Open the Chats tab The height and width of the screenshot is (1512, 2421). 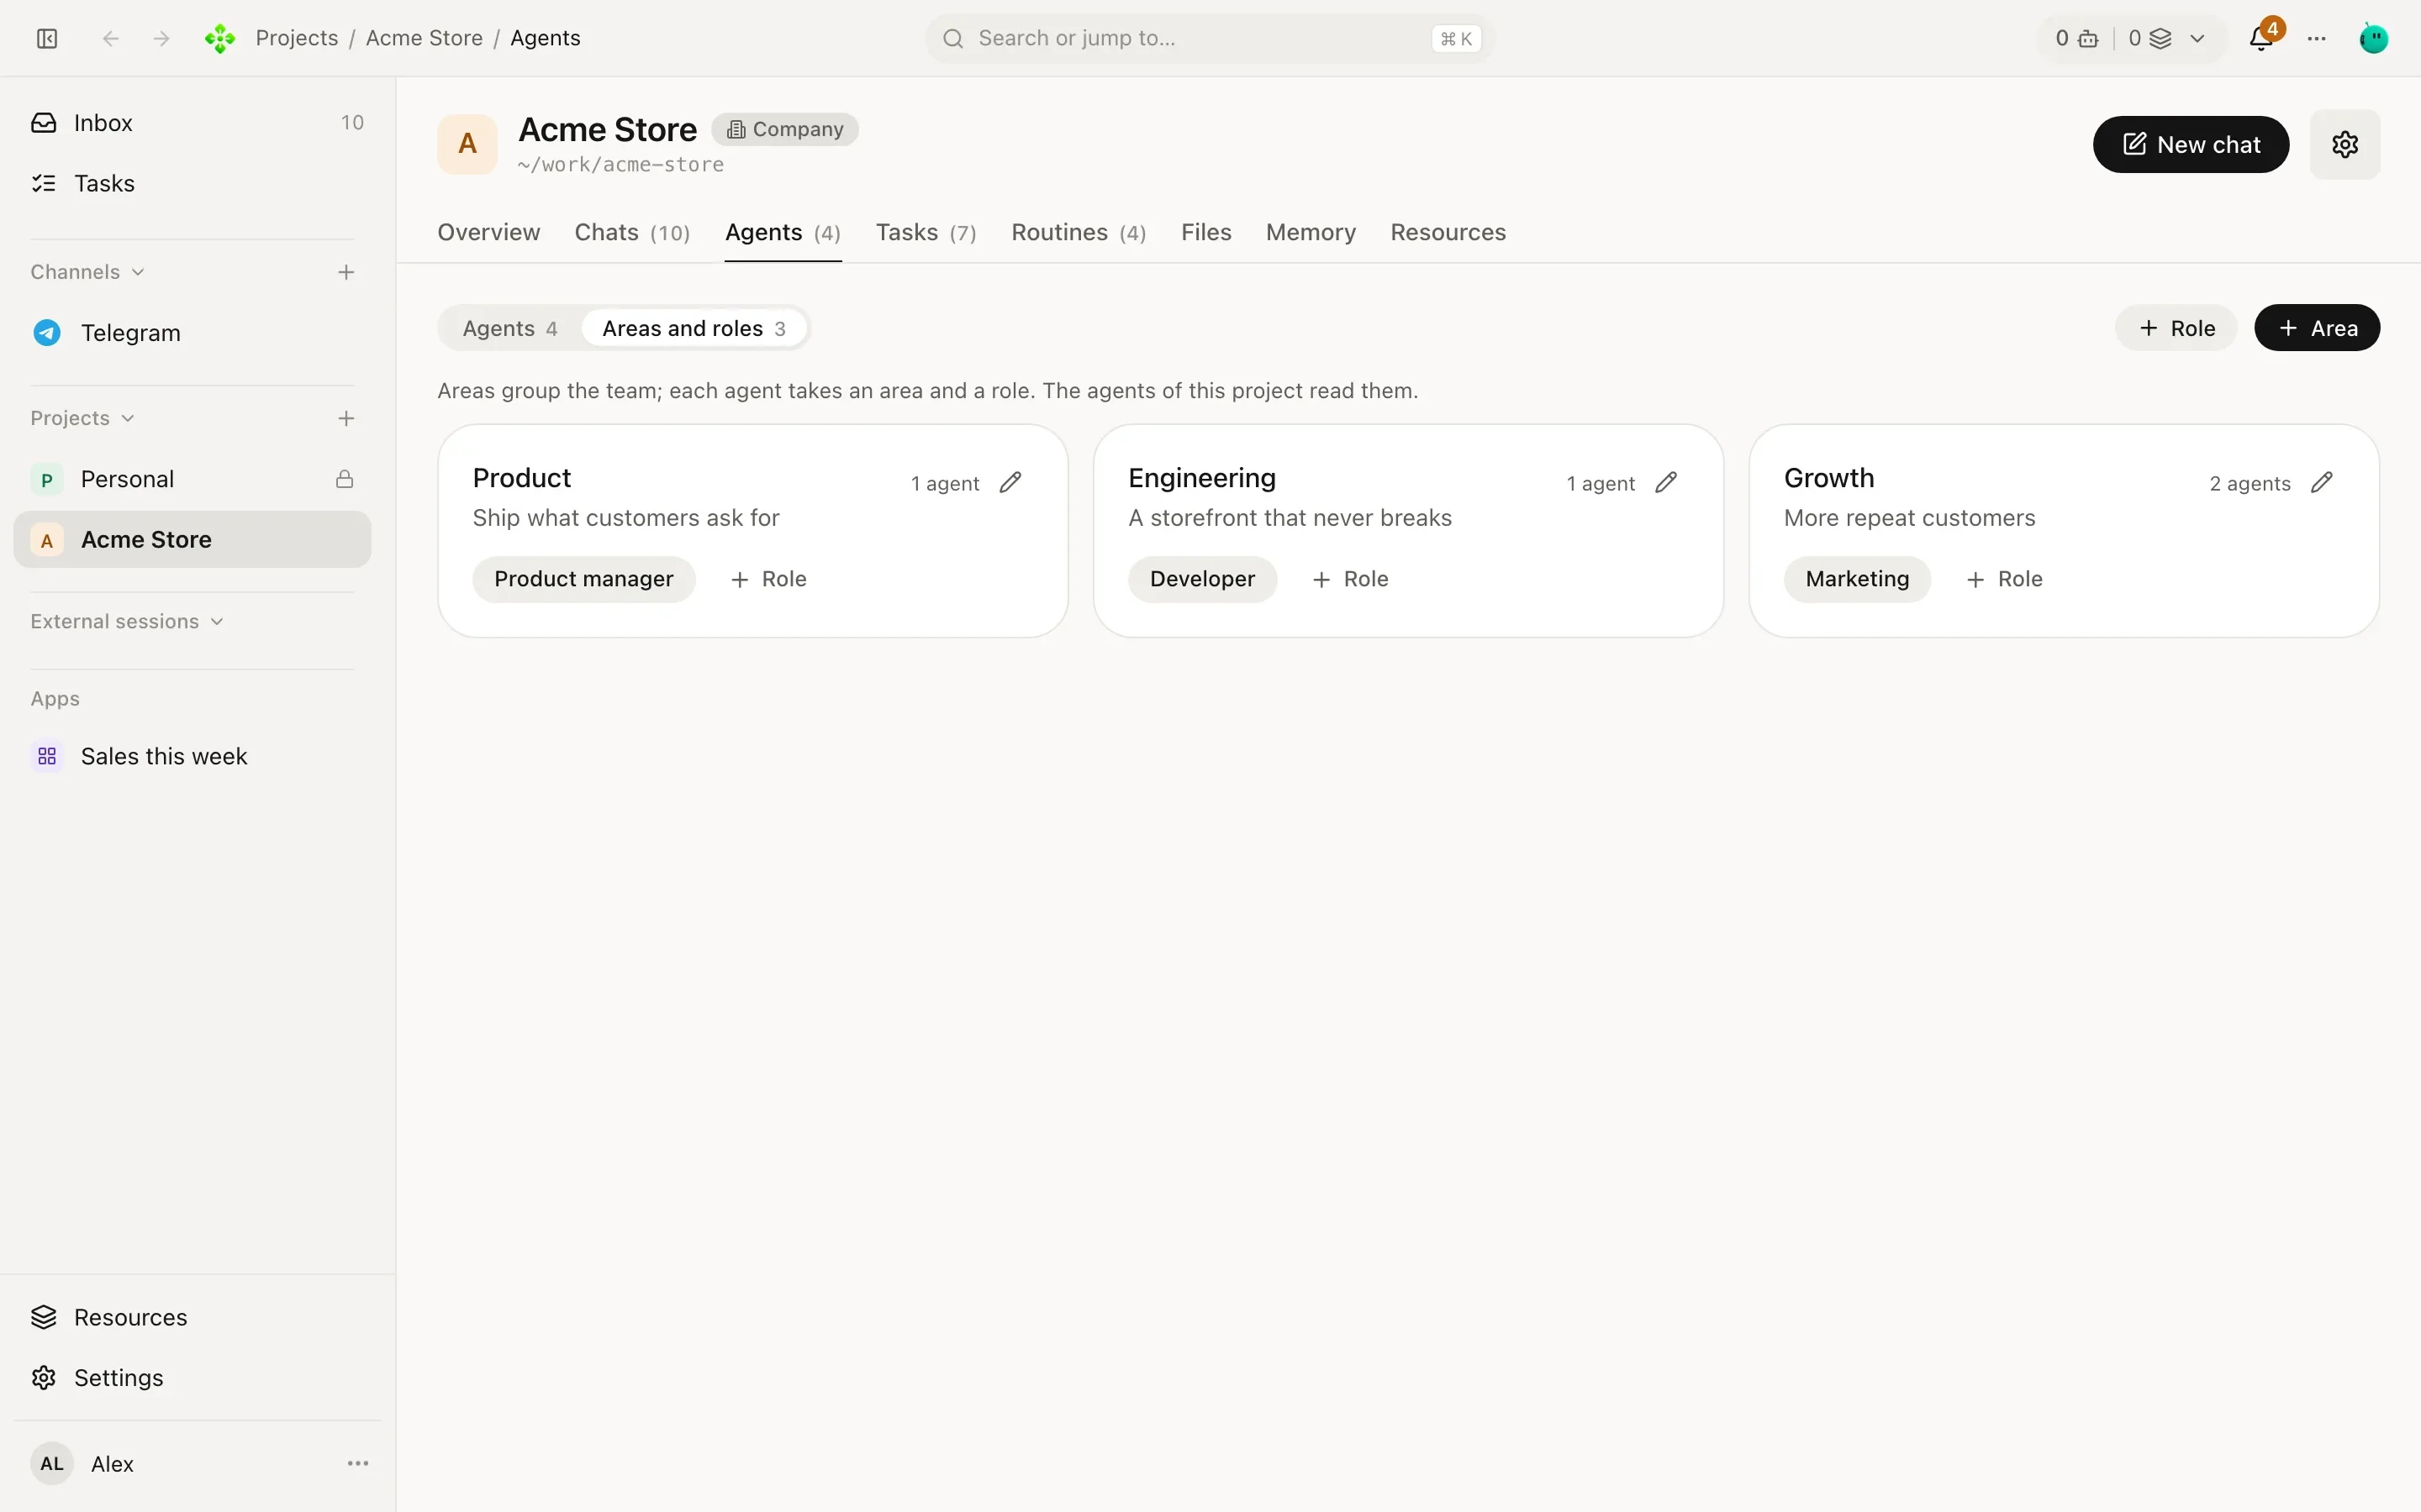[632, 232]
